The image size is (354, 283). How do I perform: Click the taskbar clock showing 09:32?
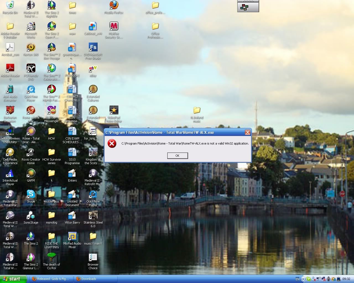pos(346,279)
